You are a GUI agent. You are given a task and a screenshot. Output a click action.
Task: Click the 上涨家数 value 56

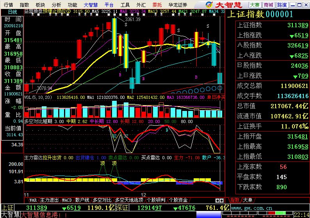click(x=283, y=167)
